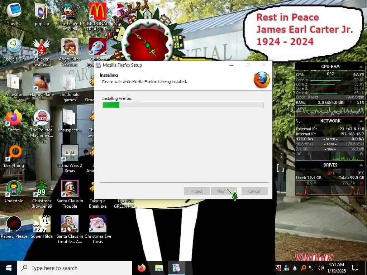Launch Christmas Eve Crisis shortcut

[97, 230]
